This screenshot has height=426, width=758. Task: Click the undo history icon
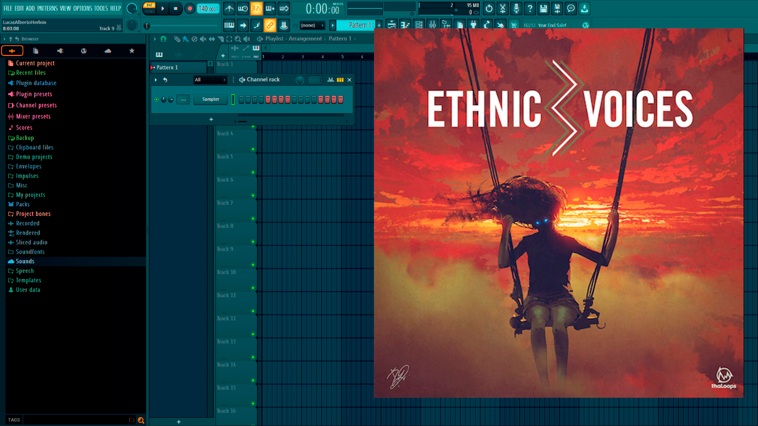click(x=489, y=8)
